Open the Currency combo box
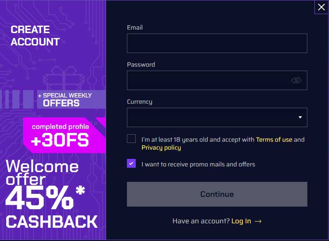Screen dimensions: 329x241 212,117
